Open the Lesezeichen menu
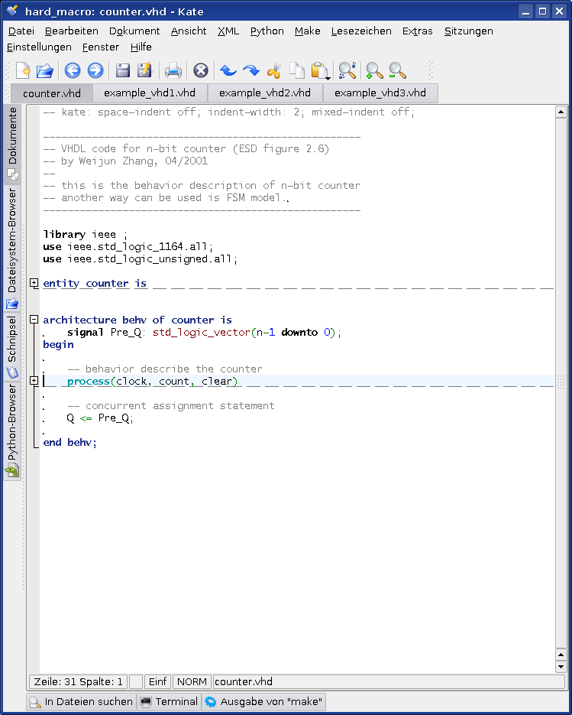Viewport: 572px width, 715px height. click(x=361, y=31)
